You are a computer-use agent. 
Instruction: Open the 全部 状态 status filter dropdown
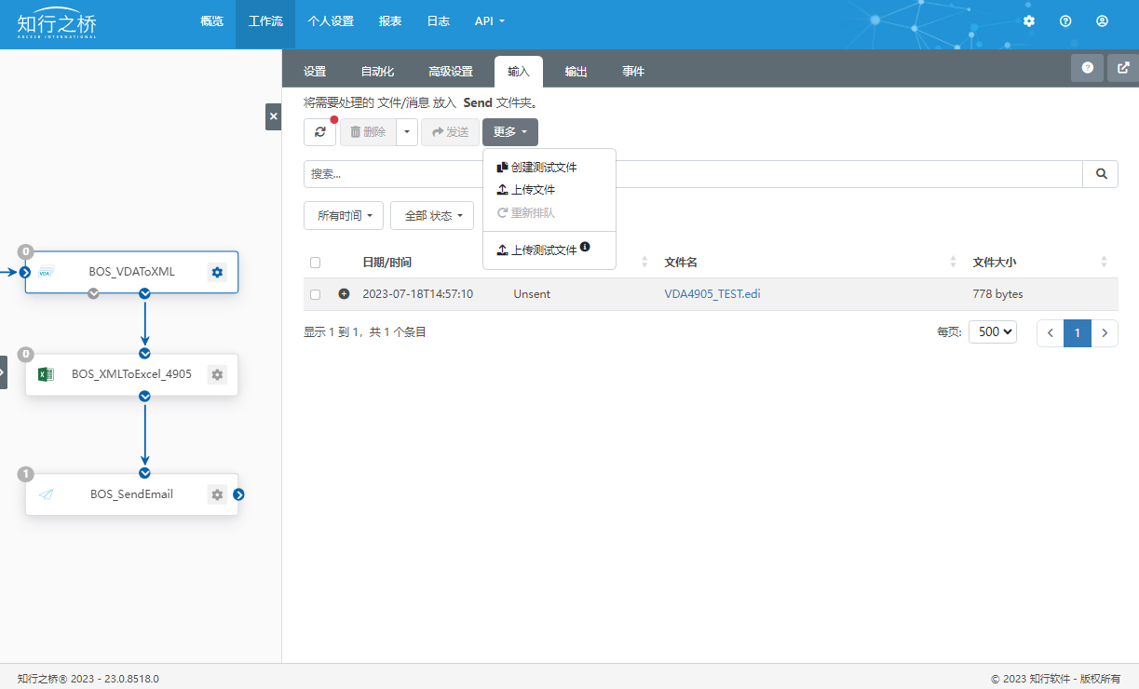(432, 216)
